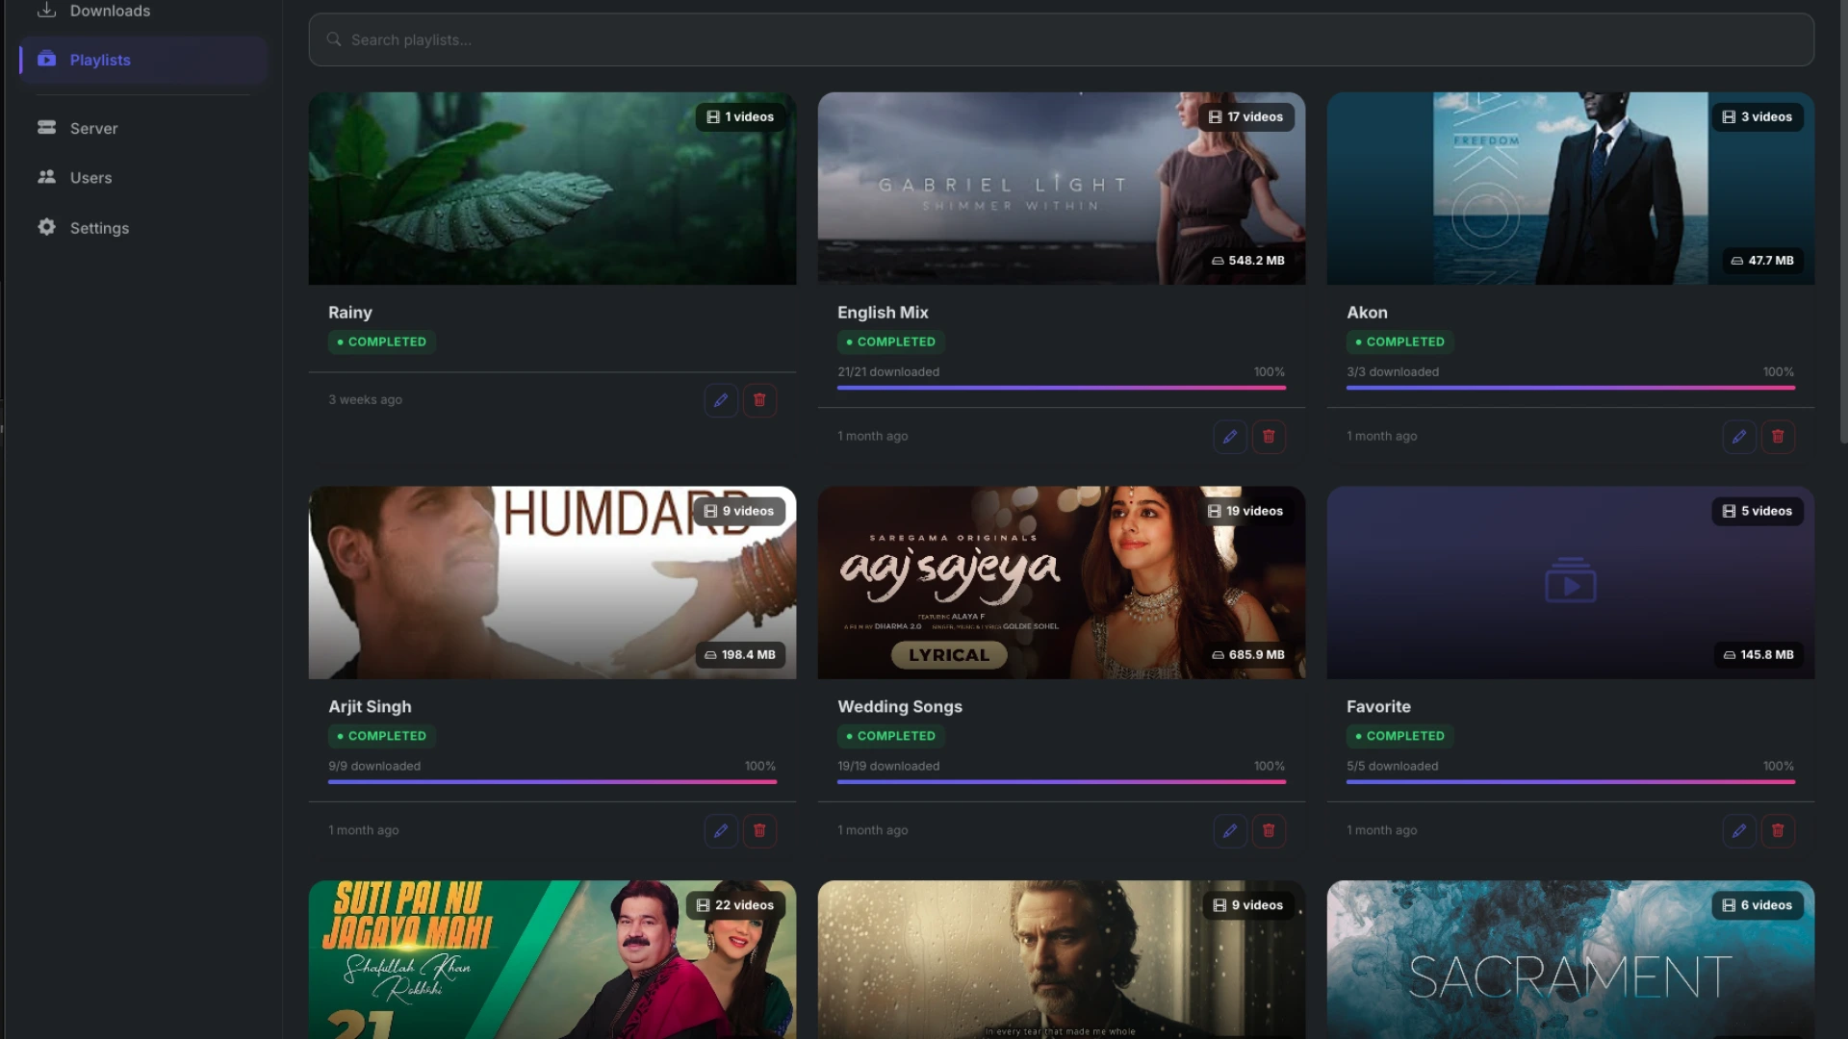
Task: Go to the Users page
Action: tap(142, 178)
